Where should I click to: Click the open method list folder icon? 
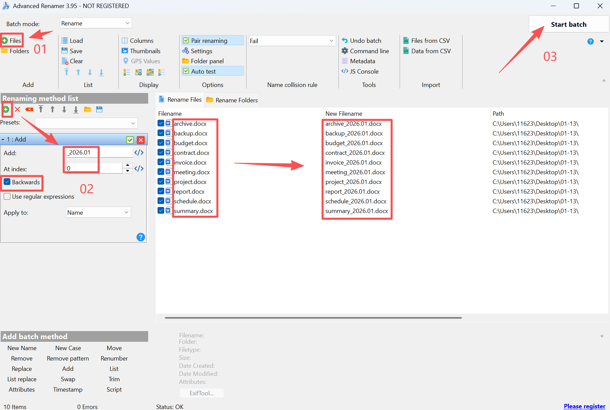click(x=88, y=109)
